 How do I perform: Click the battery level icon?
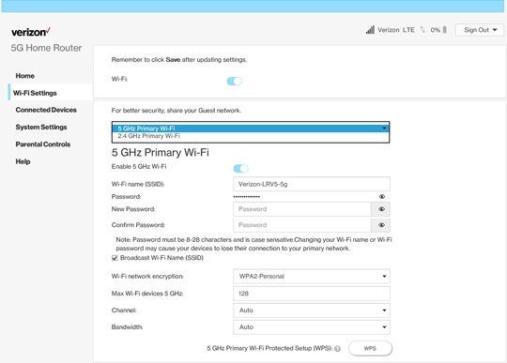coord(445,30)
